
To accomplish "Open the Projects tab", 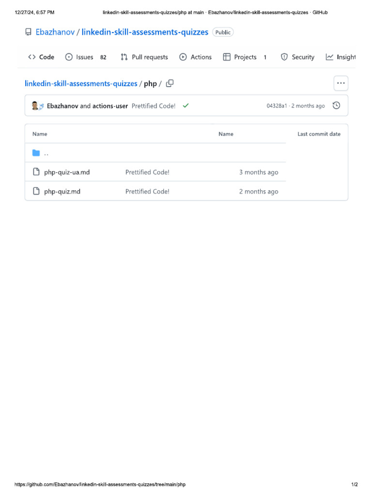I will coord(245,57).
